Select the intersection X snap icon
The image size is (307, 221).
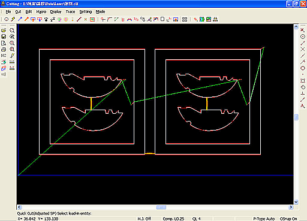tap(303, 49)
